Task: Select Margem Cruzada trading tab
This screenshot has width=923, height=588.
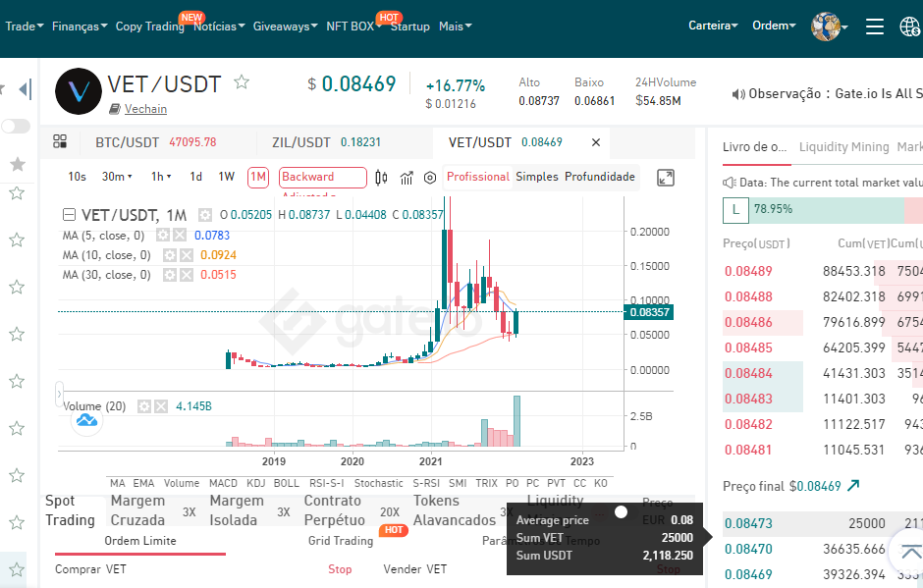Action: point(137,510)
